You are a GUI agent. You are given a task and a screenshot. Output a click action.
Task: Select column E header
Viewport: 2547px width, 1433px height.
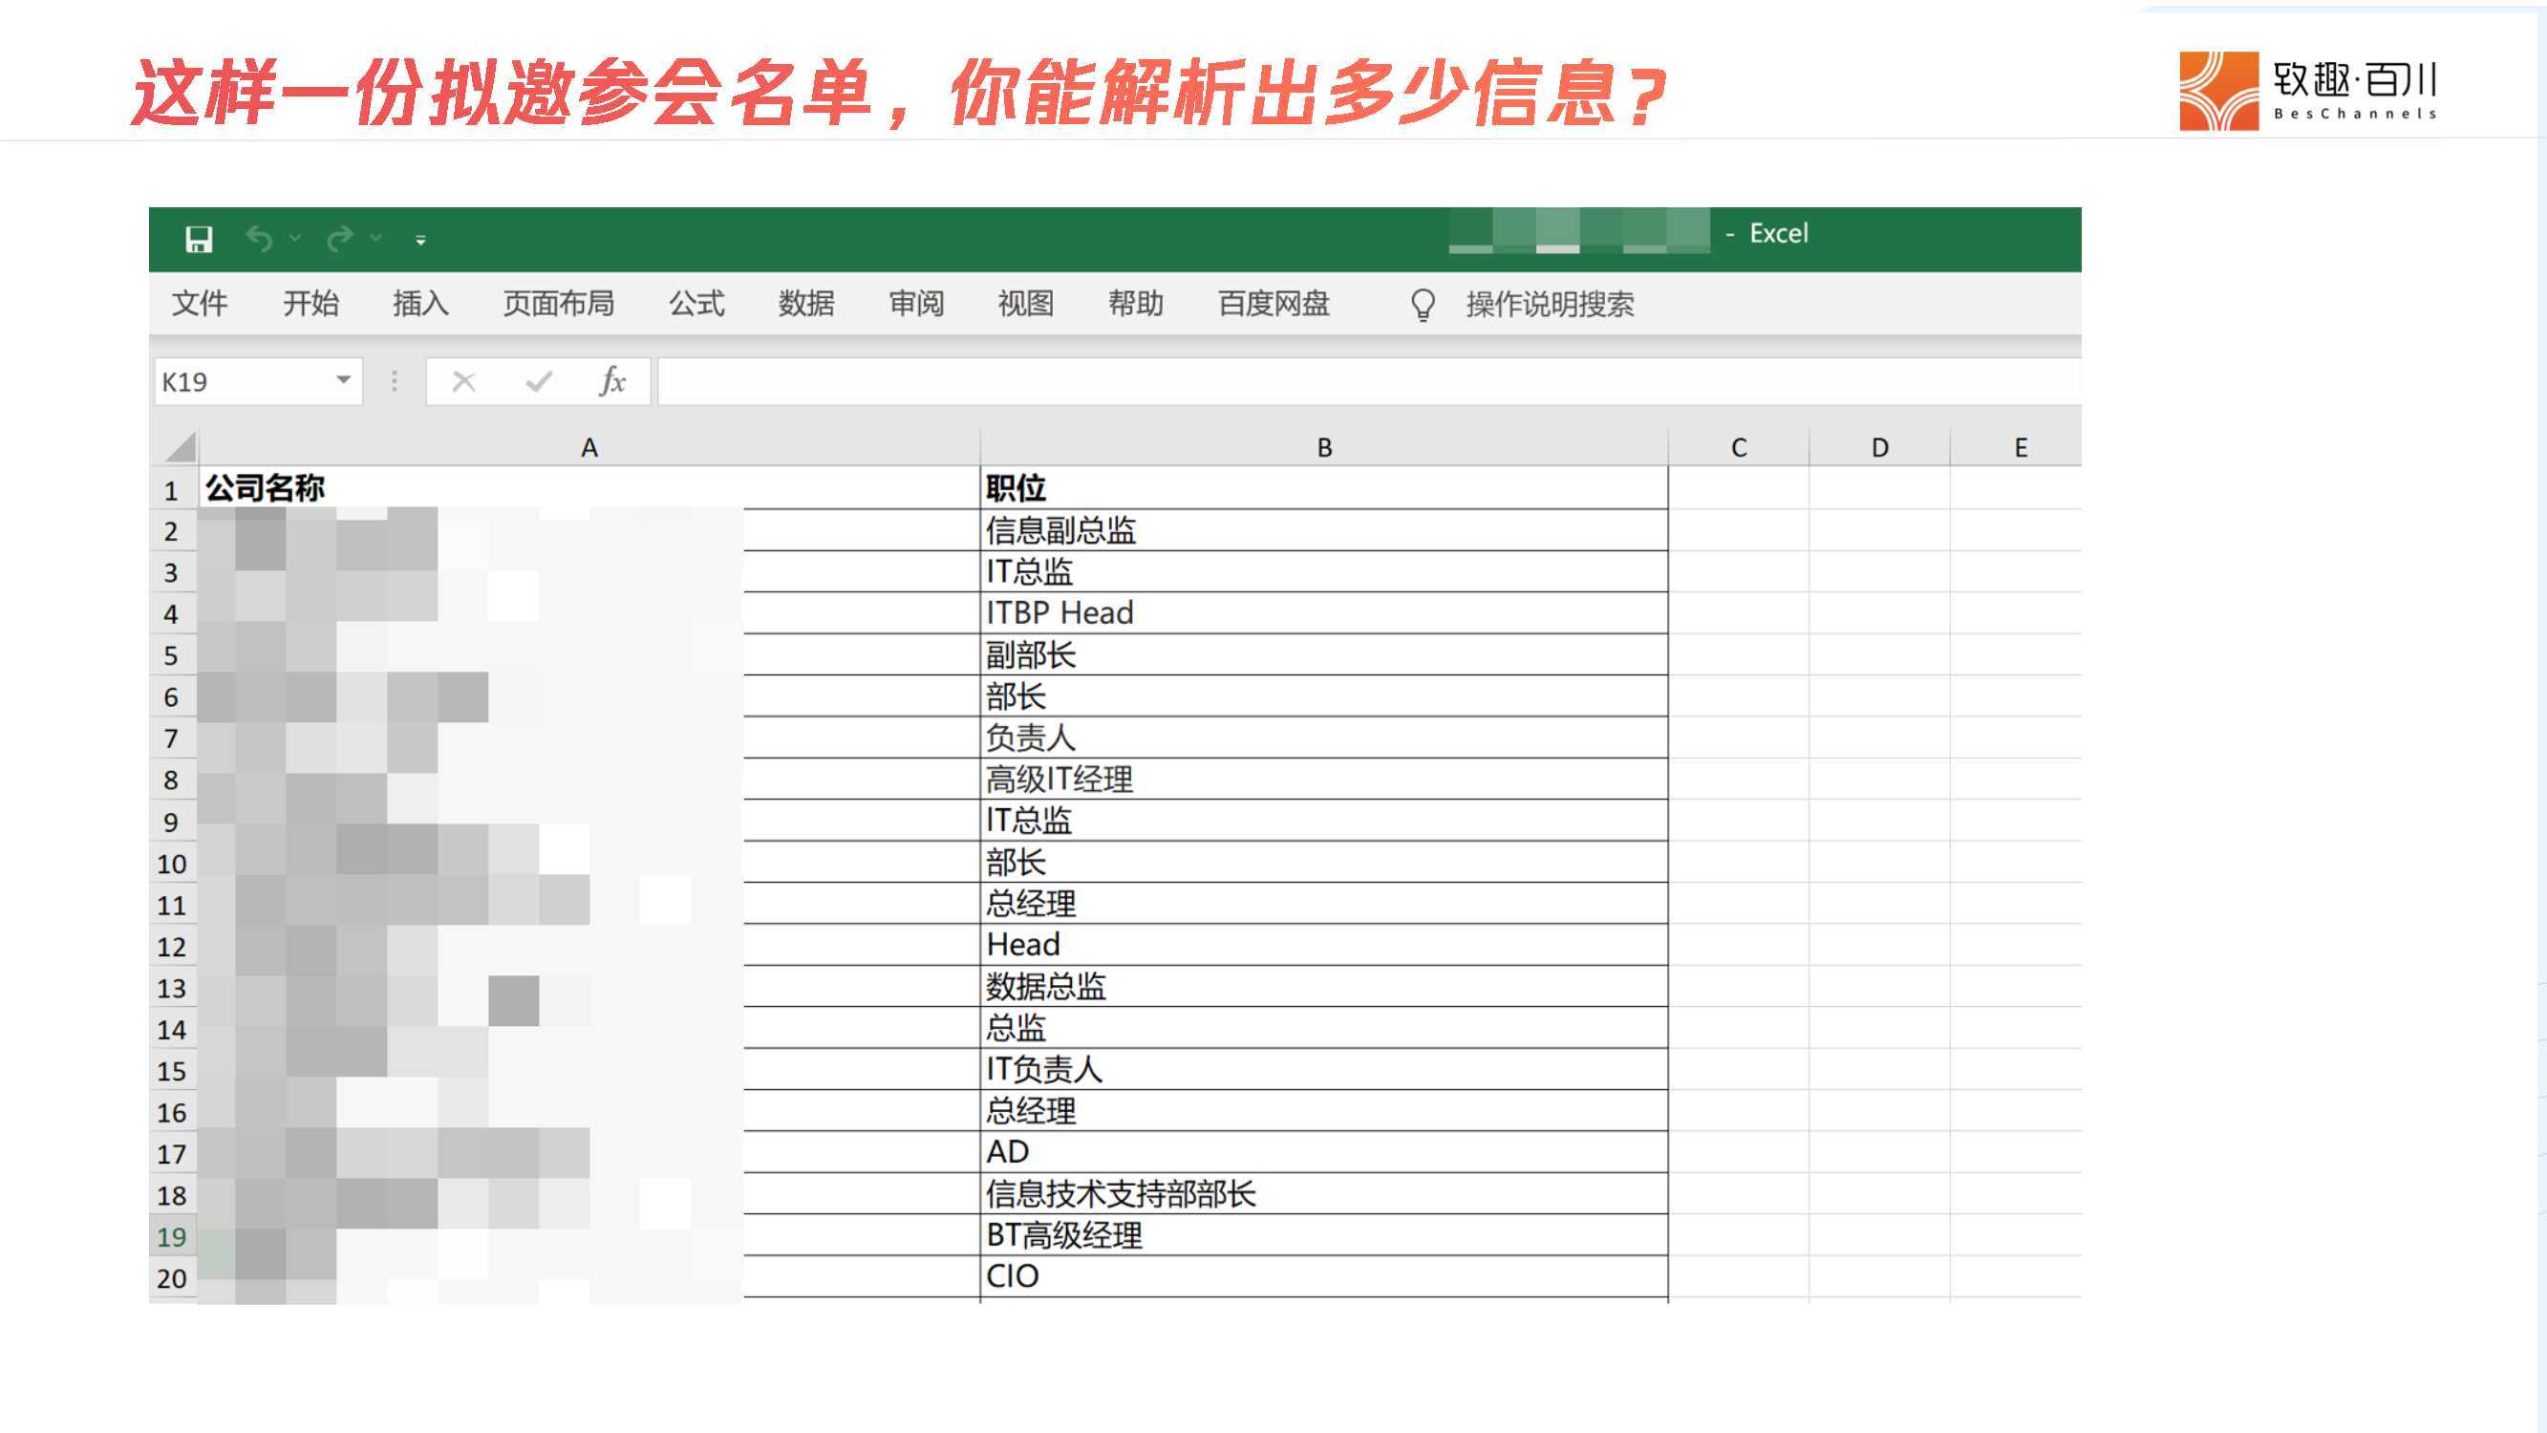[x=2017, y=448]
